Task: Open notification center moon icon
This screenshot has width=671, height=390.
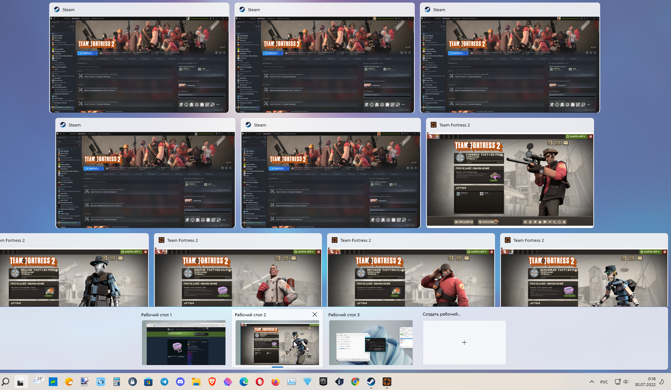Action: pyautogui.click(x=662, y=382)
